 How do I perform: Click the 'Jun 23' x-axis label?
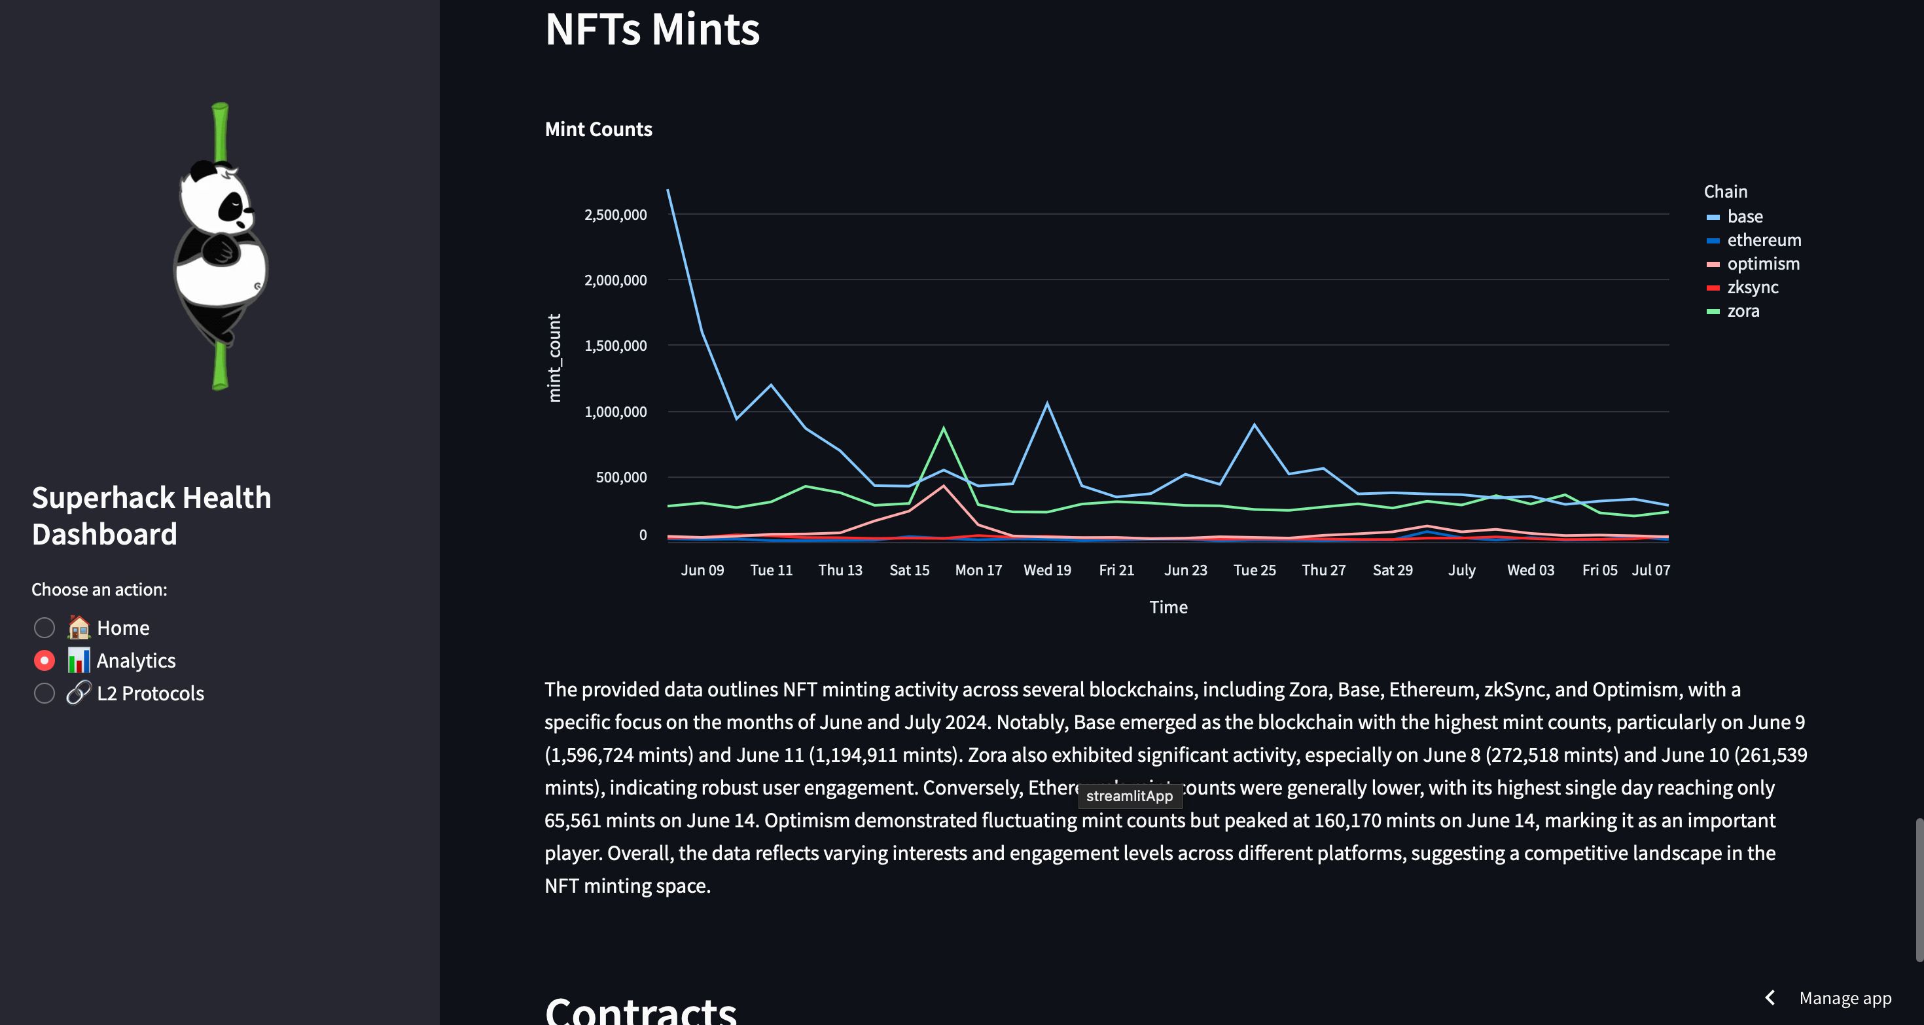(1185, 570)
